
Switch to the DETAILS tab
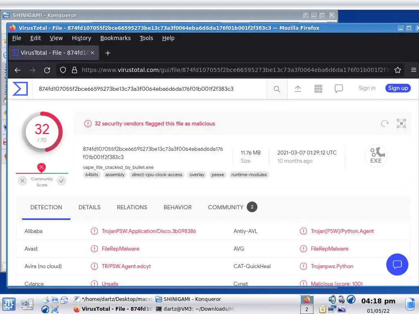click(x=90, y=207)
